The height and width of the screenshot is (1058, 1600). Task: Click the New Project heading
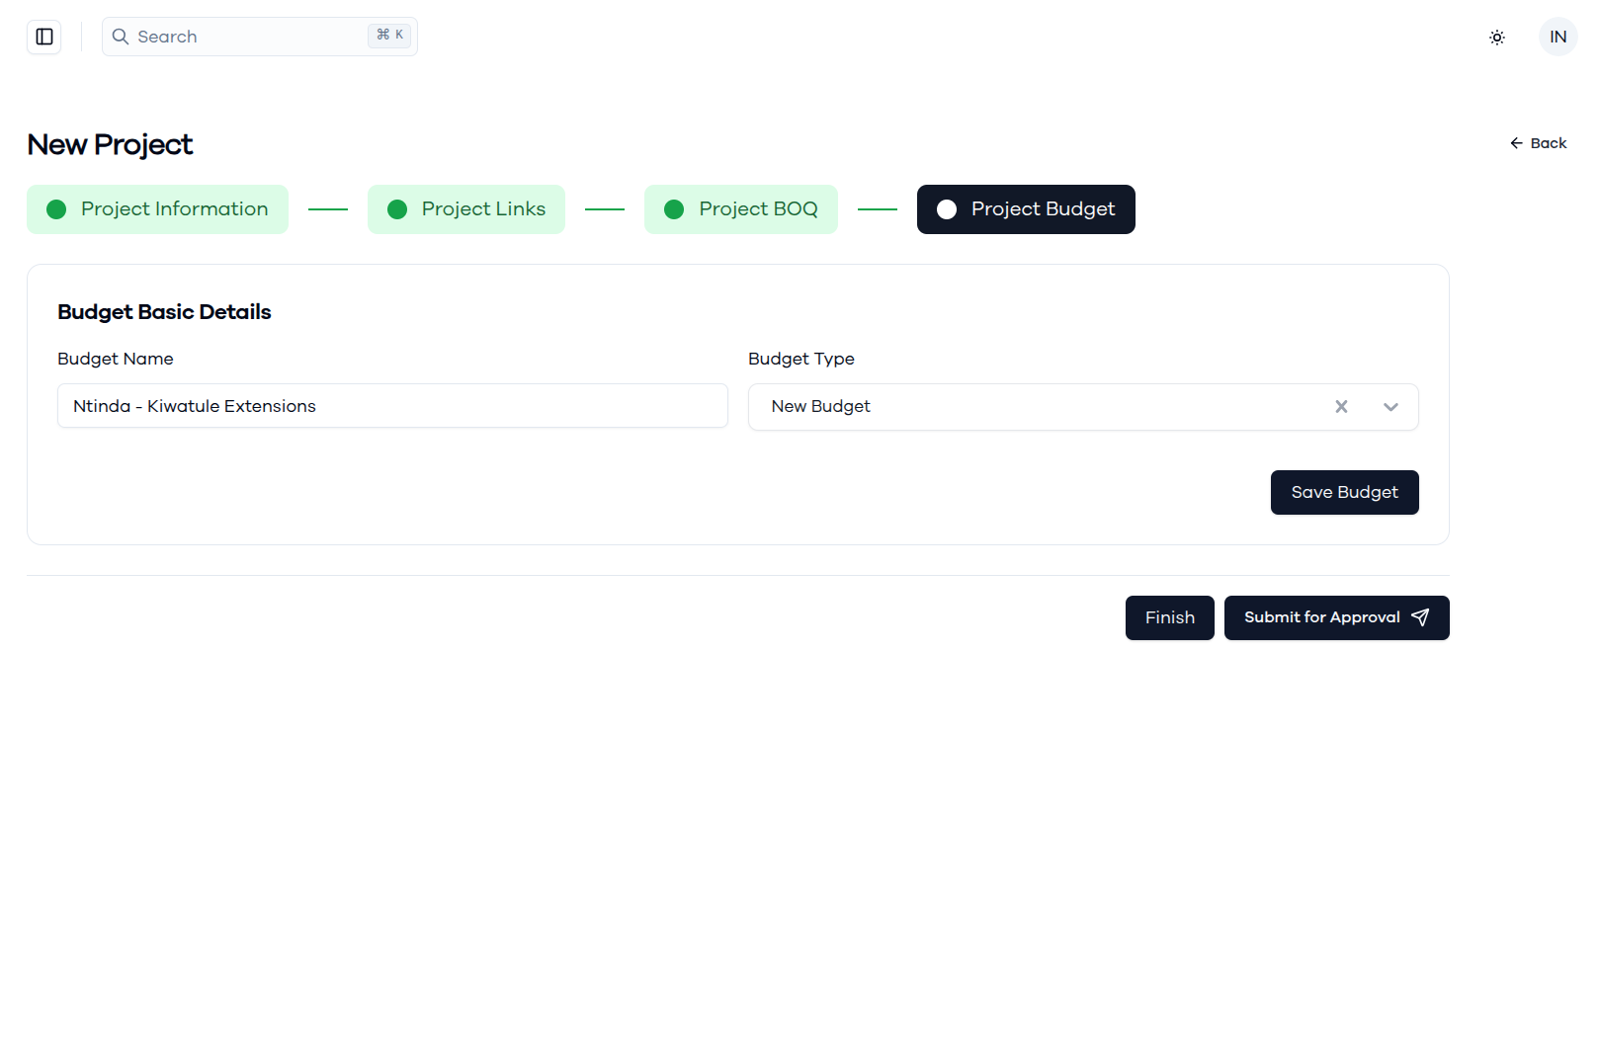pos(110,144)
